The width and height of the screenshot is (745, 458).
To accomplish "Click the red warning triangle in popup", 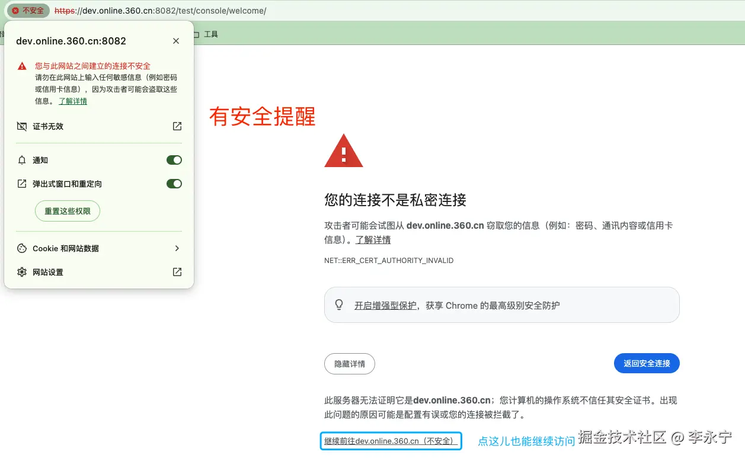I will coord(22,66).
